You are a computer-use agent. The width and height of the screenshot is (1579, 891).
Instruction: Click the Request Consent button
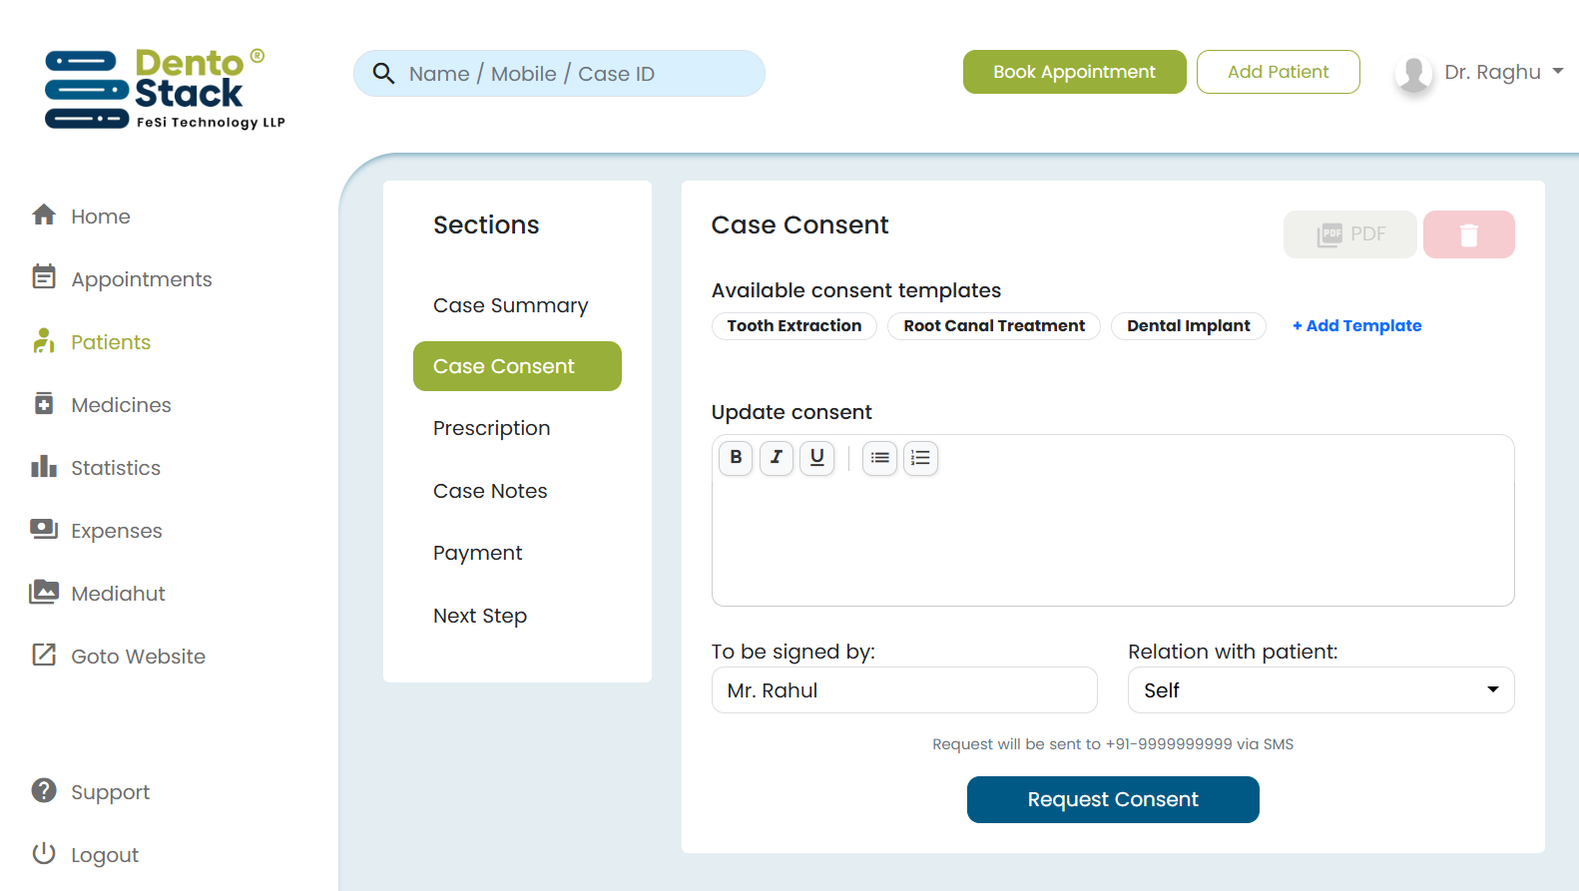1112,799
